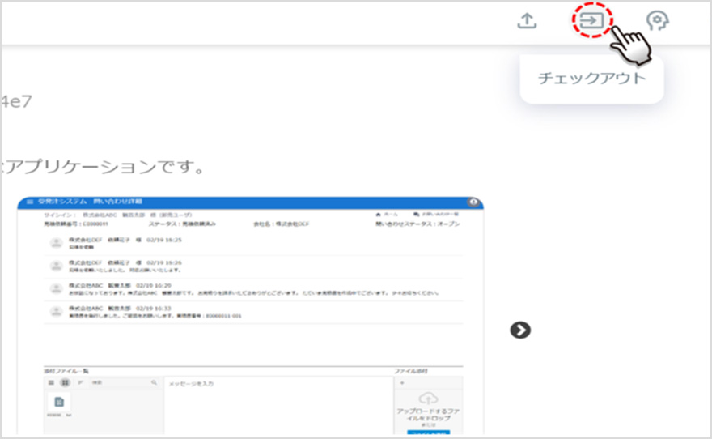Open the head-with-gear settings icon
The height and width of the screenshot is (439, 712).
[657, 20]
